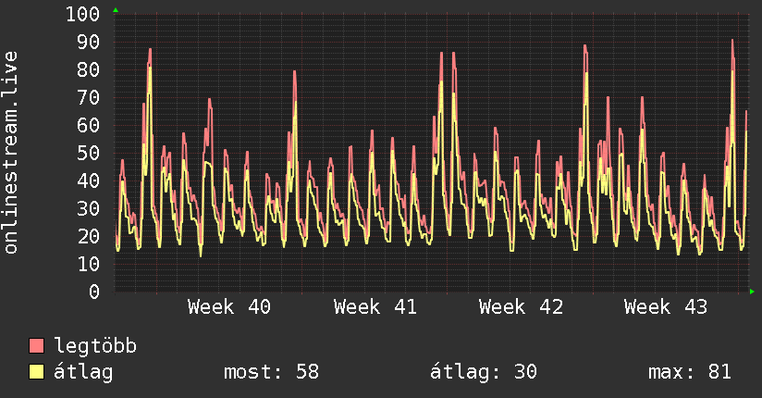The width and height of the screenshot is (762, 398).
Task: Click the 'most: 58' current value
Action: 271,372
